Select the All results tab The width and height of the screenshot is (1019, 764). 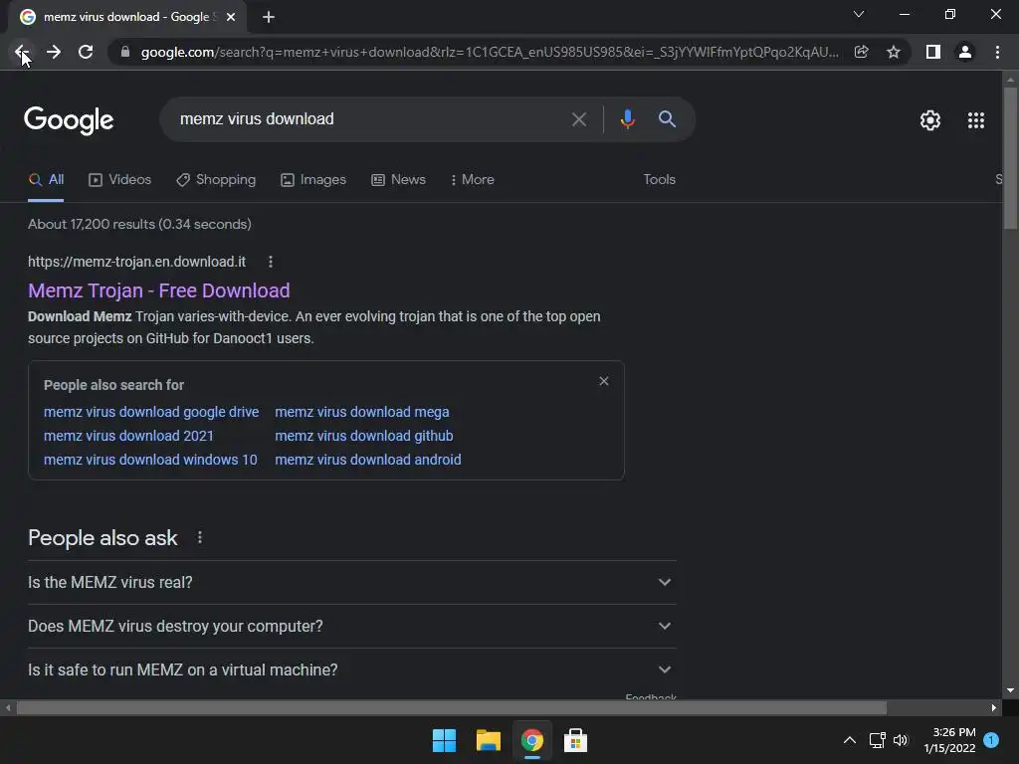tap(46, 180)
